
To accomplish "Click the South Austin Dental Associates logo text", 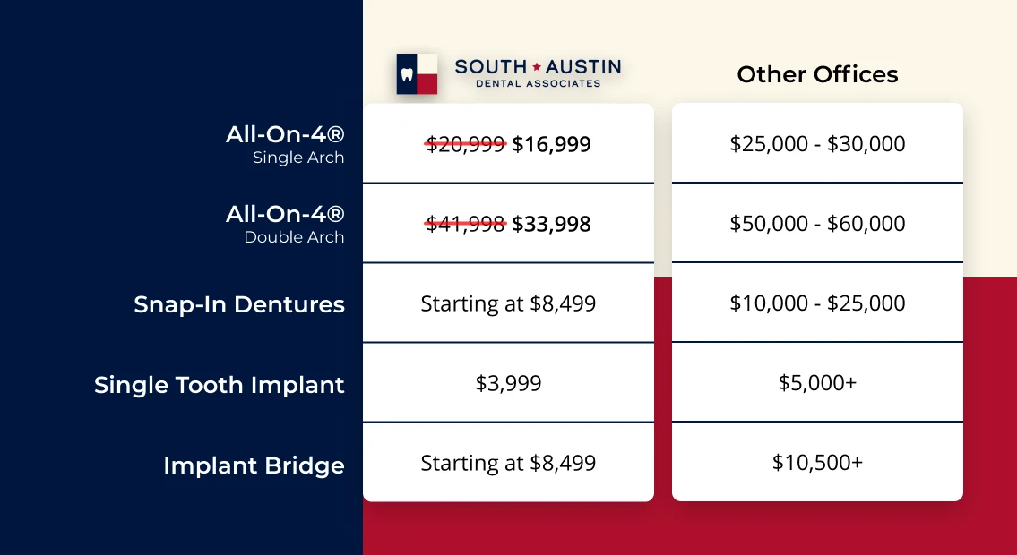I will tap(538, 73).
